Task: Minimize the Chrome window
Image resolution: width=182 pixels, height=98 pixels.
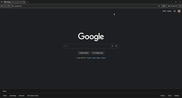Action: 171,2
